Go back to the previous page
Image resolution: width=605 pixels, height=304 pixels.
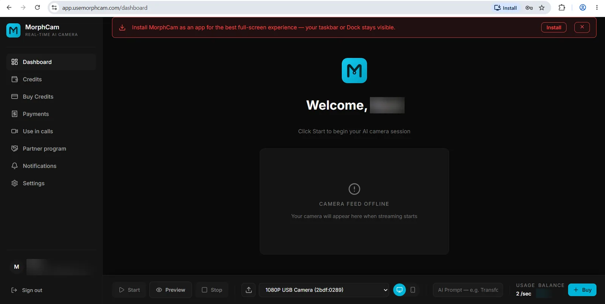(x=9, y=8)
